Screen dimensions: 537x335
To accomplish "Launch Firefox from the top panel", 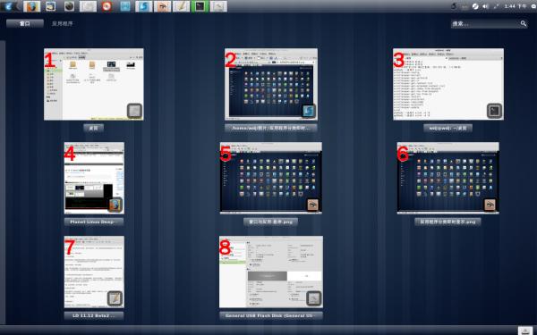I will [31, 6].
